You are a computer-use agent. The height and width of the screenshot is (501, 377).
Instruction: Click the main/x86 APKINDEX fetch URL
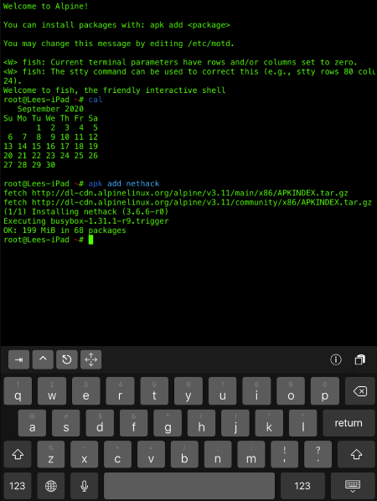[190, 193]
